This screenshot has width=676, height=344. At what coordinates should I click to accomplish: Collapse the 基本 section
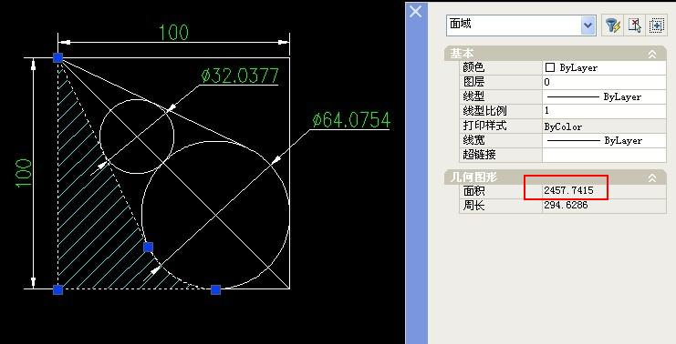click(x=652, y=54)
